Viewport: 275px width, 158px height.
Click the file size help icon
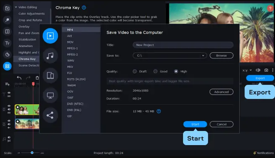coord(159,111)
